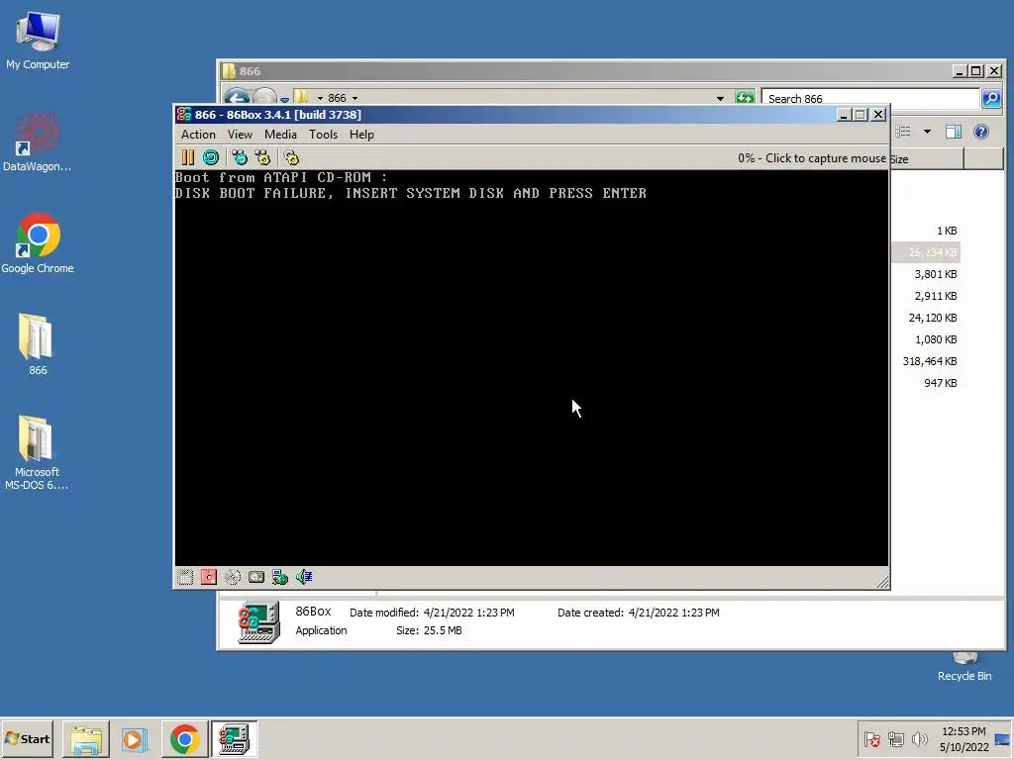
Task: Open the Start menu
Action: [27, 738]
